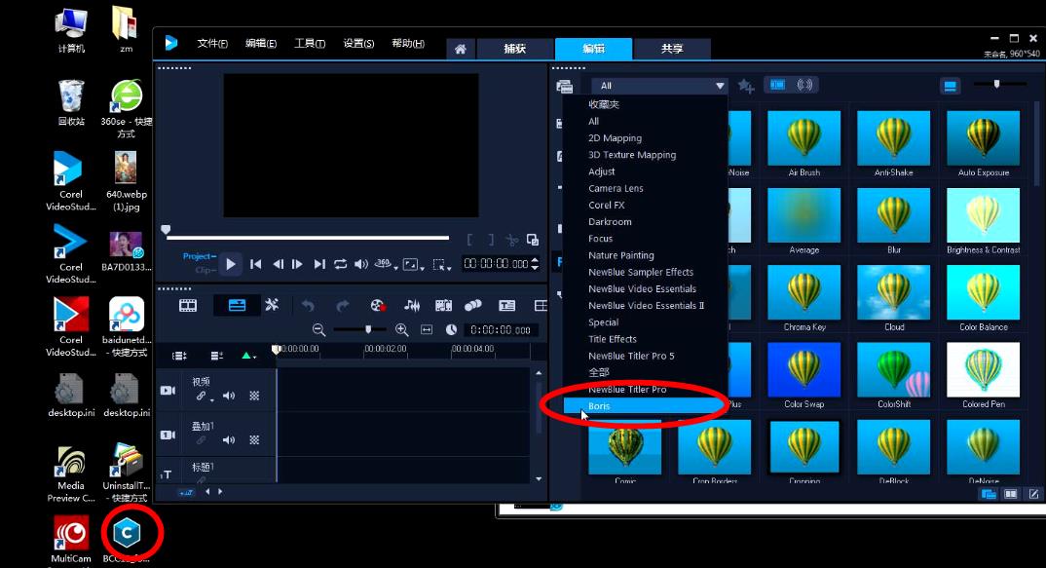1046x568 pixels.
Task: Click the Undo arrow in timeline toolbar
Action: pyautogui.click(x=308, y=306)
